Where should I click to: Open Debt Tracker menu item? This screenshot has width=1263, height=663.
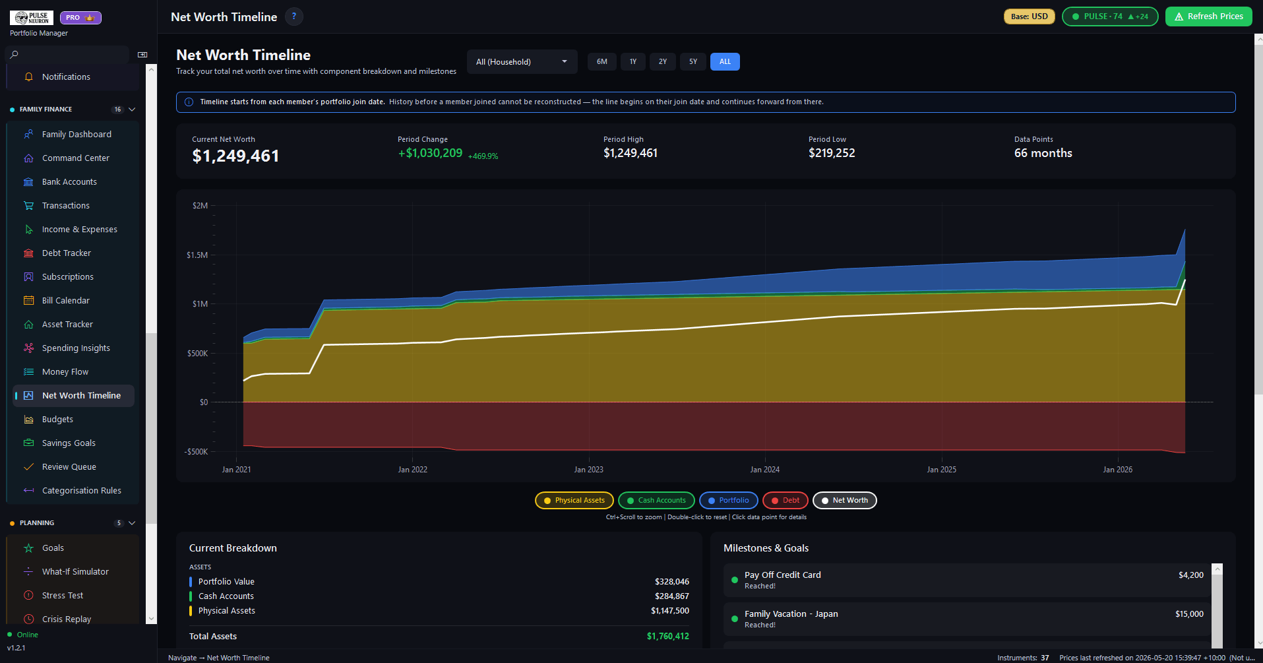73,253
